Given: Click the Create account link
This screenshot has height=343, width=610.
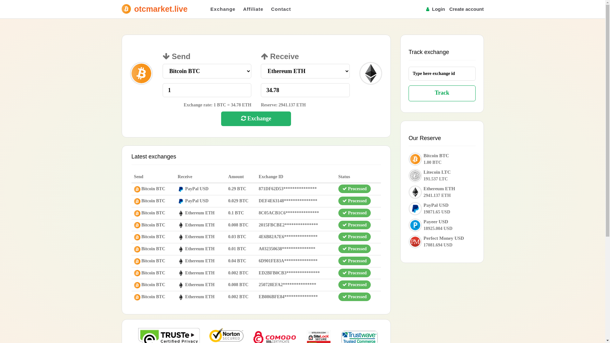Looking at the screenshot, I should [466, 9].
